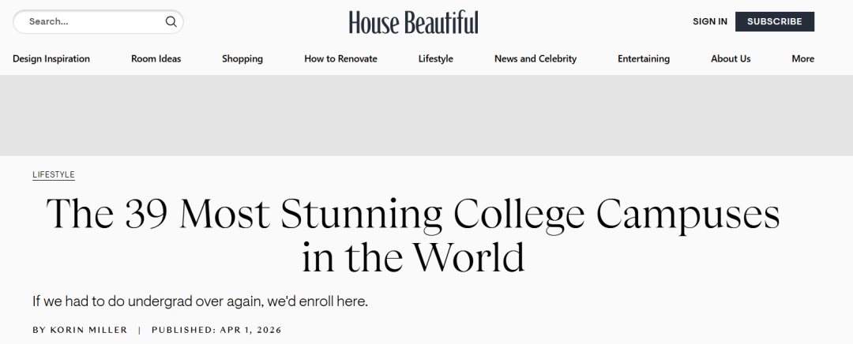Open author Korin Miller's profile

88,330
